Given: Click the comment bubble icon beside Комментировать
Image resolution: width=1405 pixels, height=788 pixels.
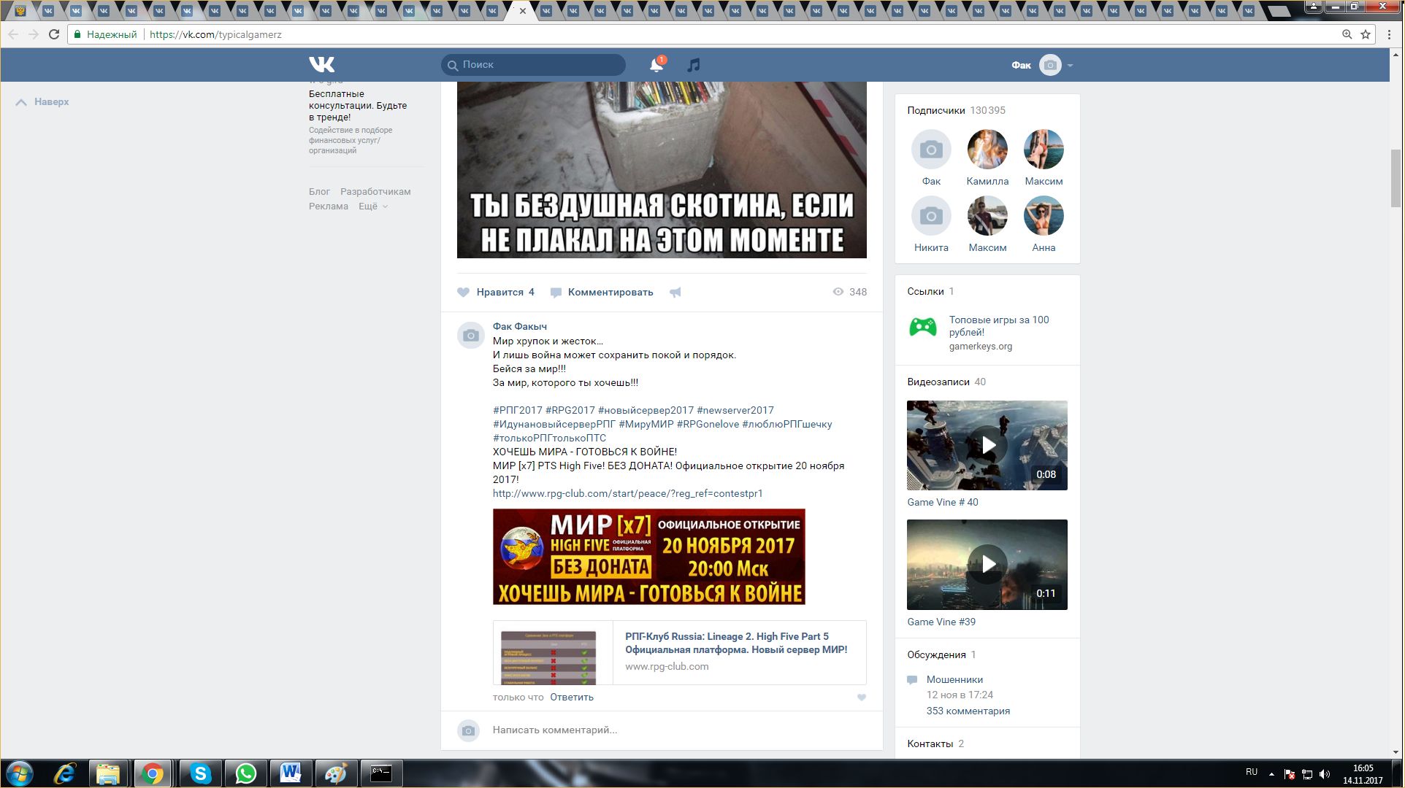Looking at the screenshot, I should coord(556,293).
